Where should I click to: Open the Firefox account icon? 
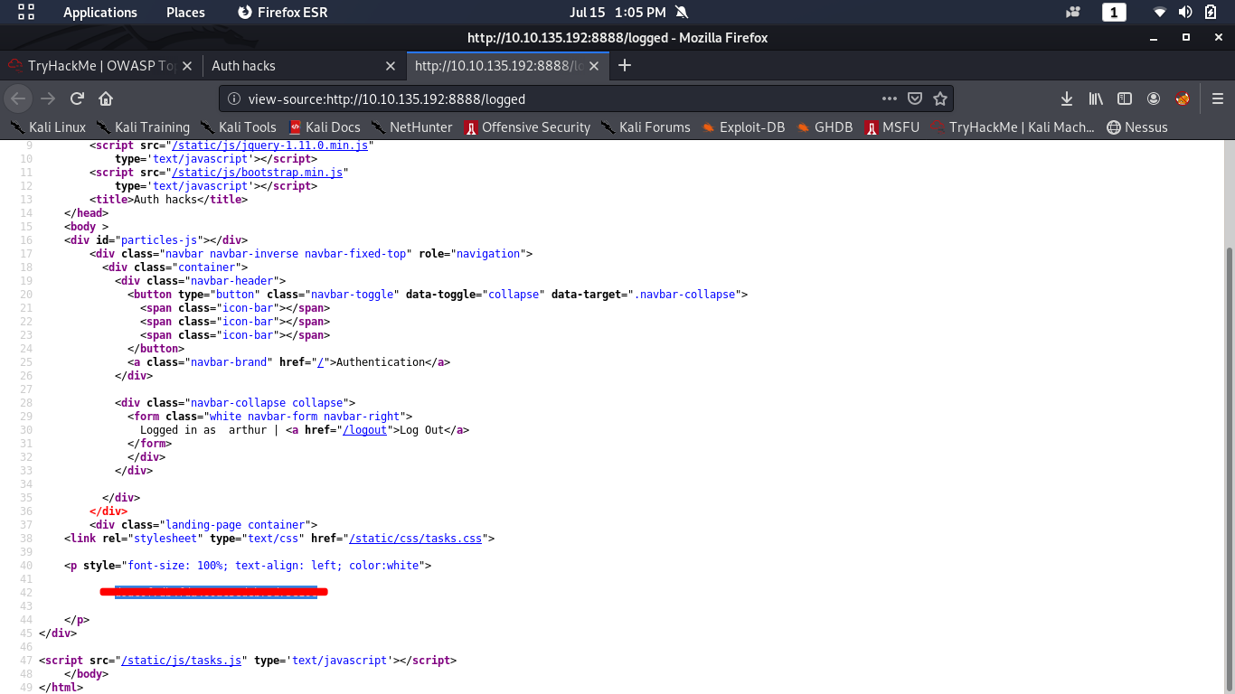coord(1154,98)
